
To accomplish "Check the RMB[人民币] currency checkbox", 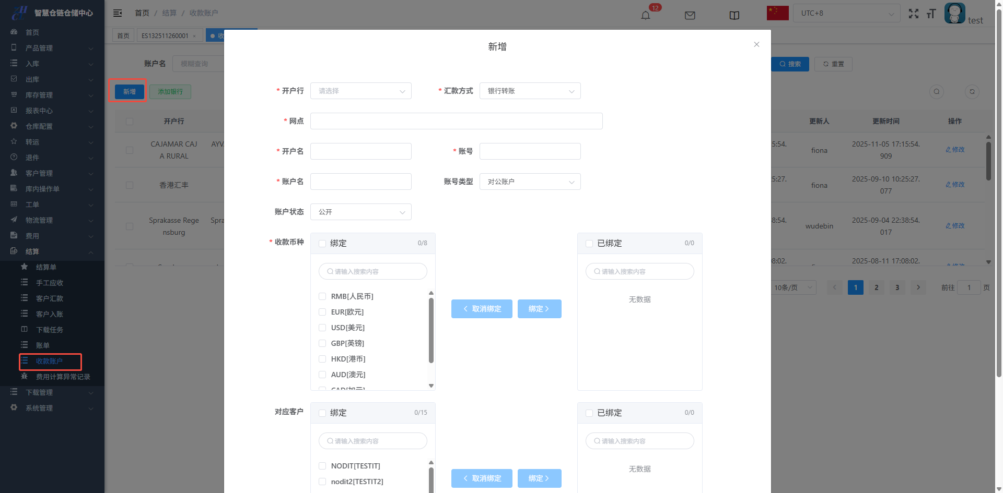I will click(322, 296).
